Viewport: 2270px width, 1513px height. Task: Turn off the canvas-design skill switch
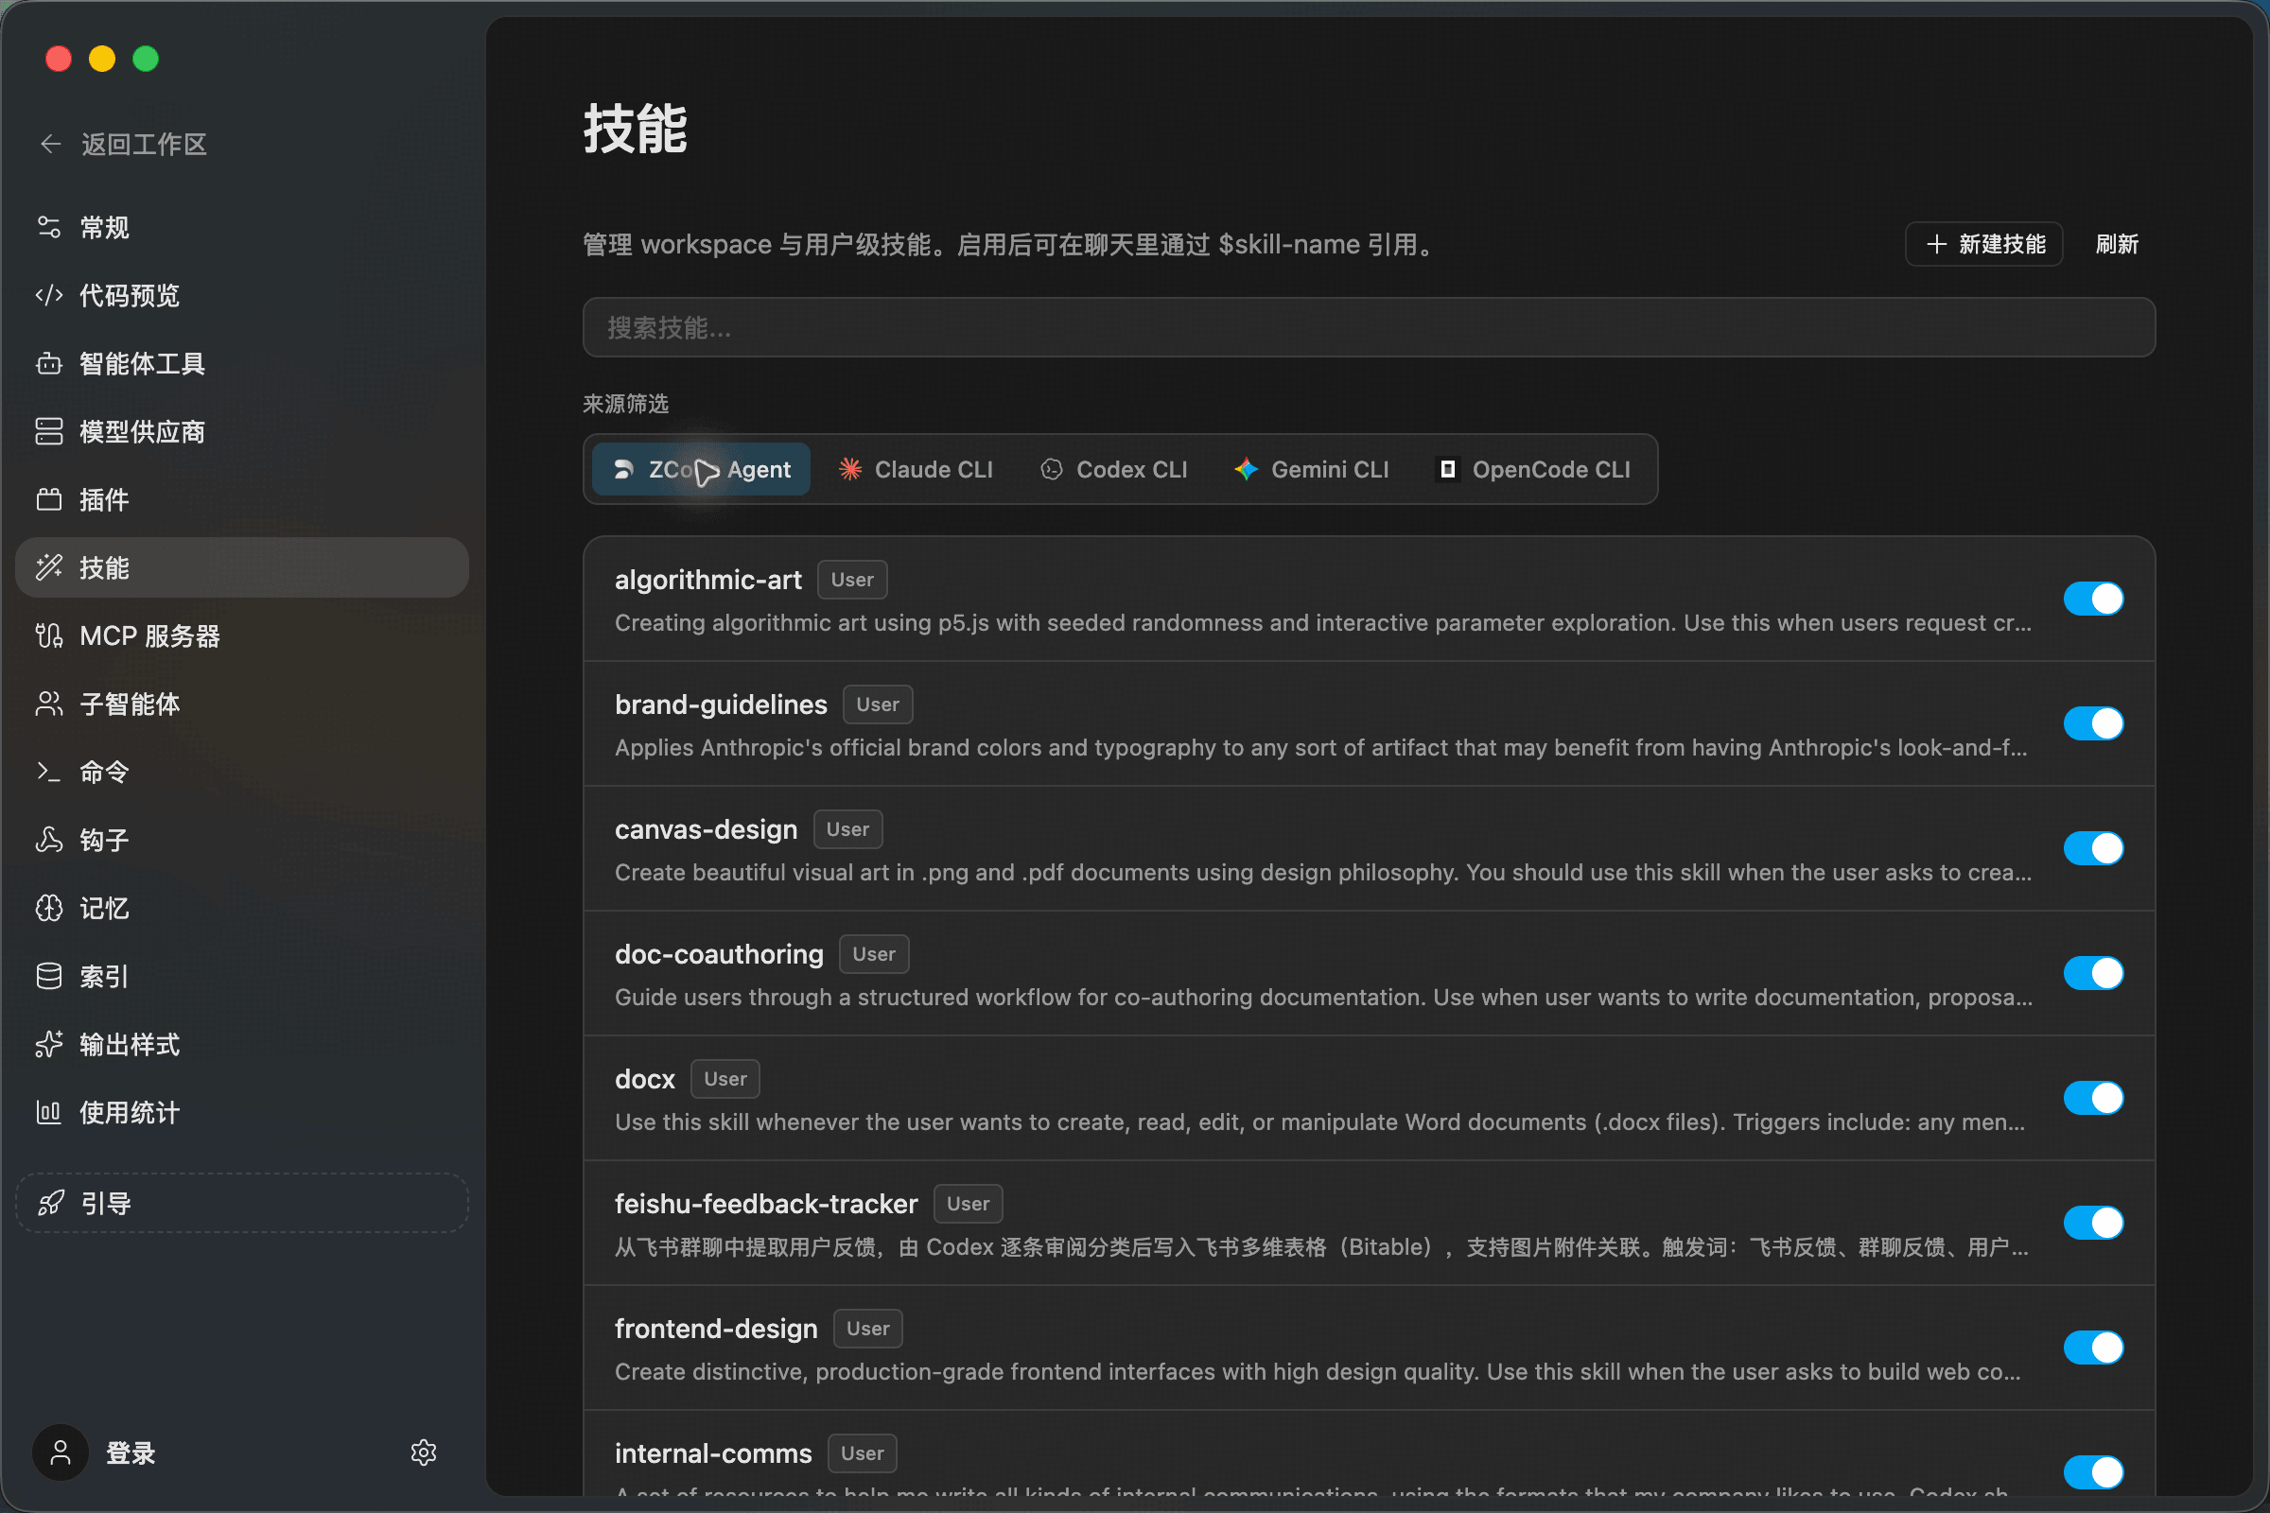(x=2093, y=848)
